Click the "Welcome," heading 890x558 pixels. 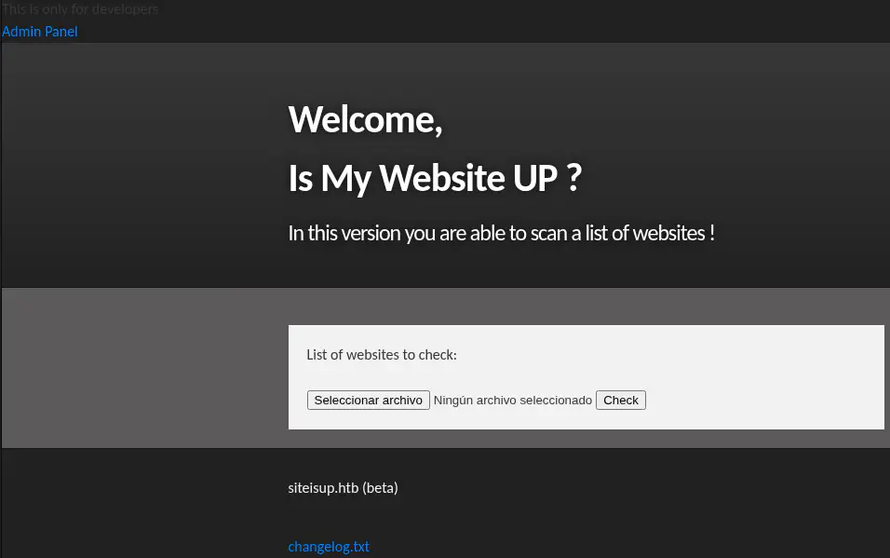365,120
